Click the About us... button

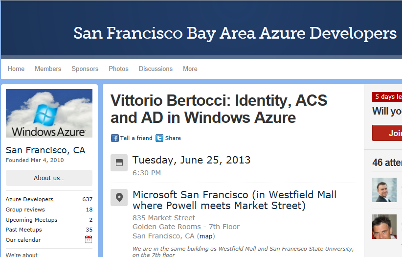coord(49,178)
